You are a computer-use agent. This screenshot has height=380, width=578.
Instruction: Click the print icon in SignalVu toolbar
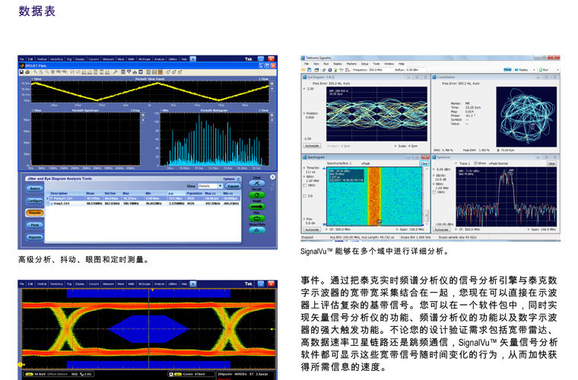point(316,70)
